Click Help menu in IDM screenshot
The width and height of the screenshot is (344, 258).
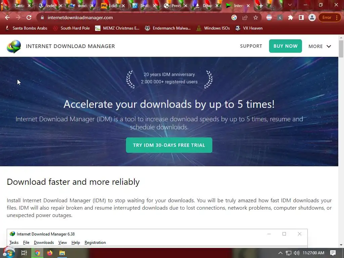tap(76, 243)
